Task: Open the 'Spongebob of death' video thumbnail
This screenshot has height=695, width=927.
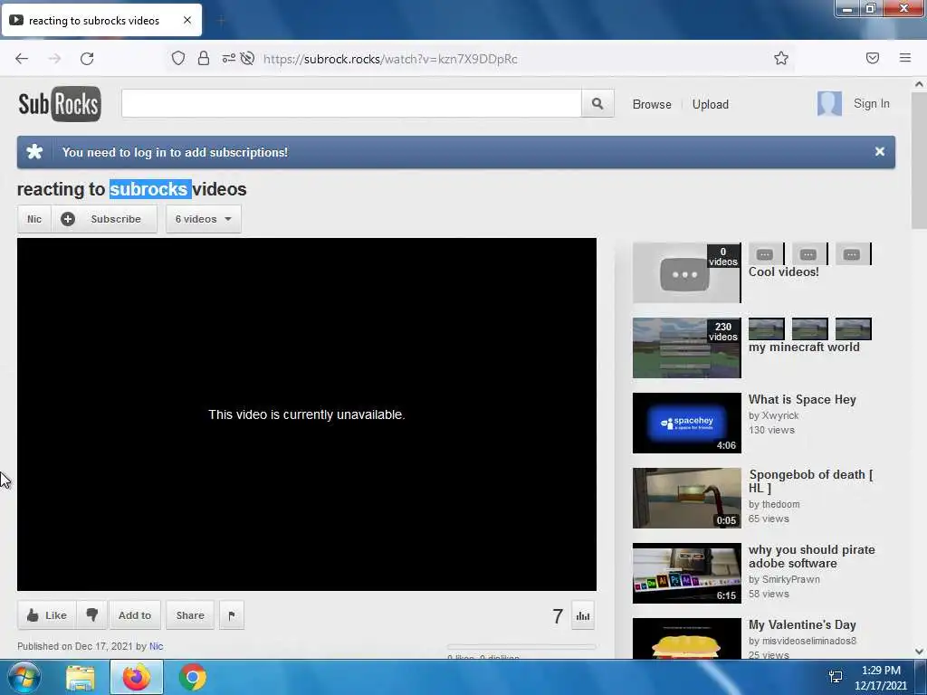Action: coord(686,499)
